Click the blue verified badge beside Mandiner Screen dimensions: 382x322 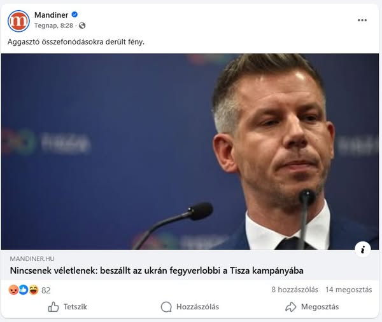74,15
